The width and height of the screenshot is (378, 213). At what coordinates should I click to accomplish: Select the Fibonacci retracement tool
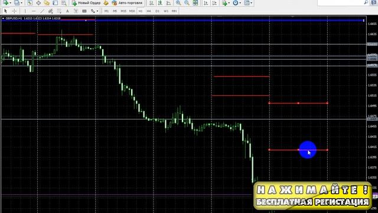pos(59,11)
